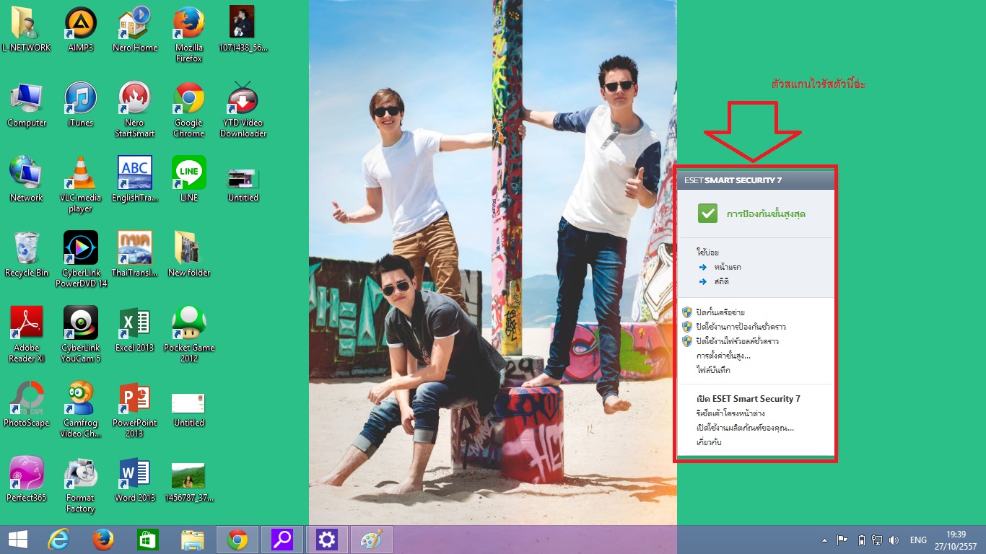Click the volume speaker icon in the tray

(894, 540)
